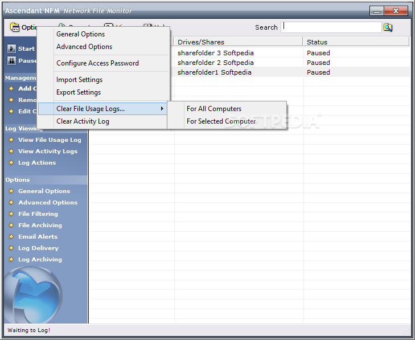415x340 pixels.
Task: Click arrow icon beside View Activity Logs
Action: (x=11, y=151)
